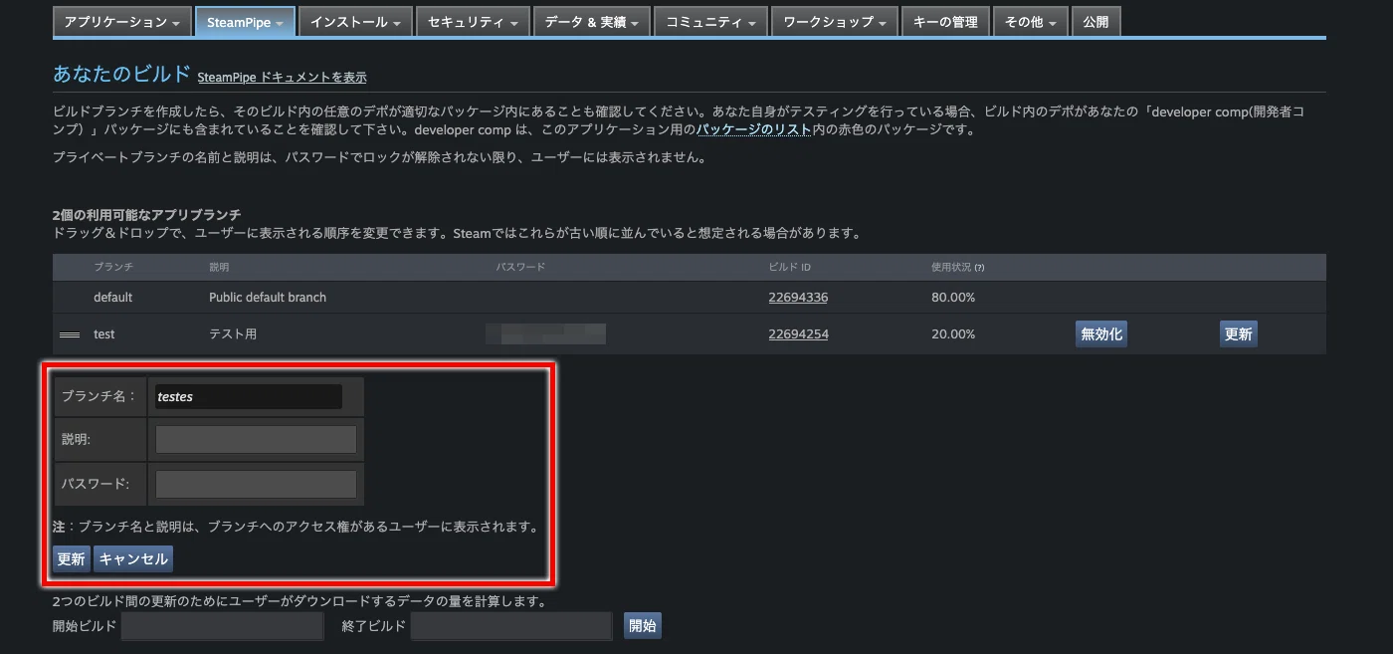This screenshot has width=1393, height=654.
Task: Open the アプリケーション dropdown menu
Action: coord(121,22)
